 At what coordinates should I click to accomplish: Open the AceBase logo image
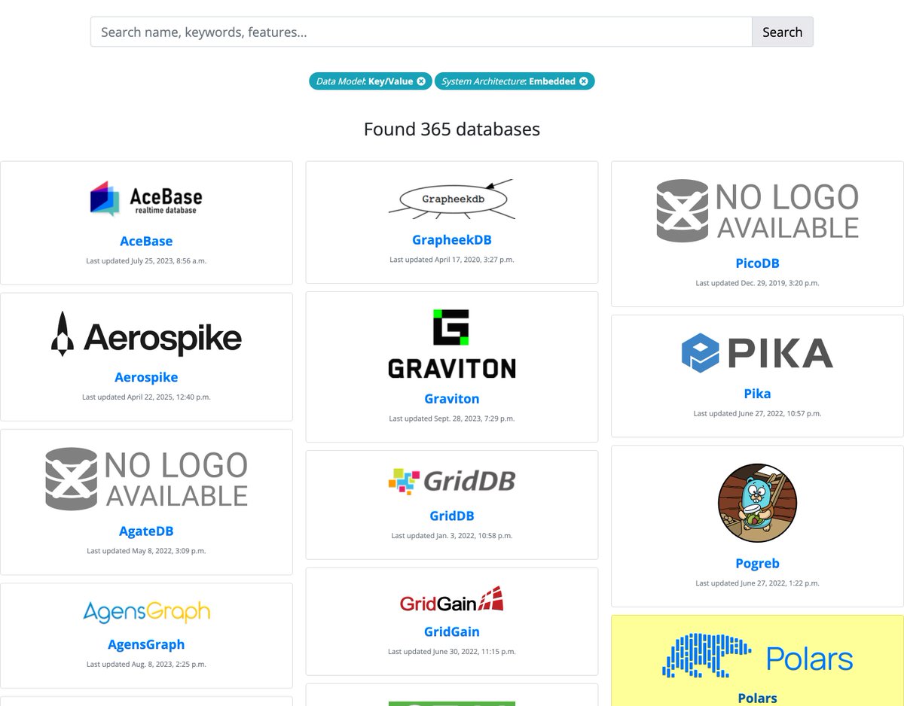(146, 199)
